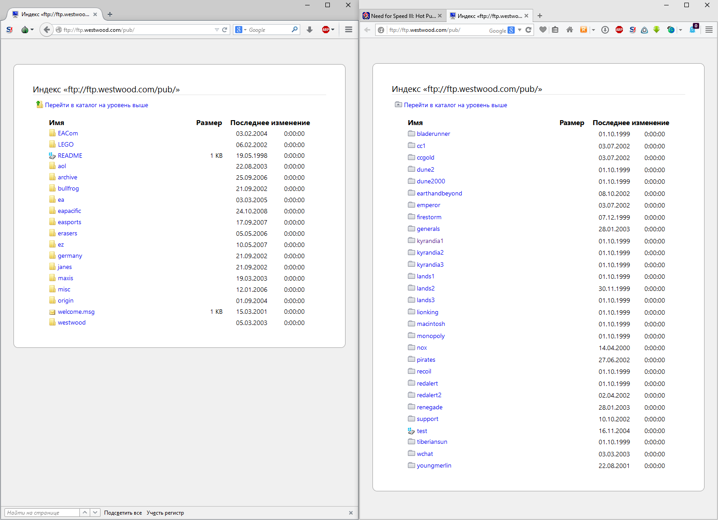The width and height of the screenshot is (718, 520).
Task: Open a new tab in the right browser
Action: (540, 16)
